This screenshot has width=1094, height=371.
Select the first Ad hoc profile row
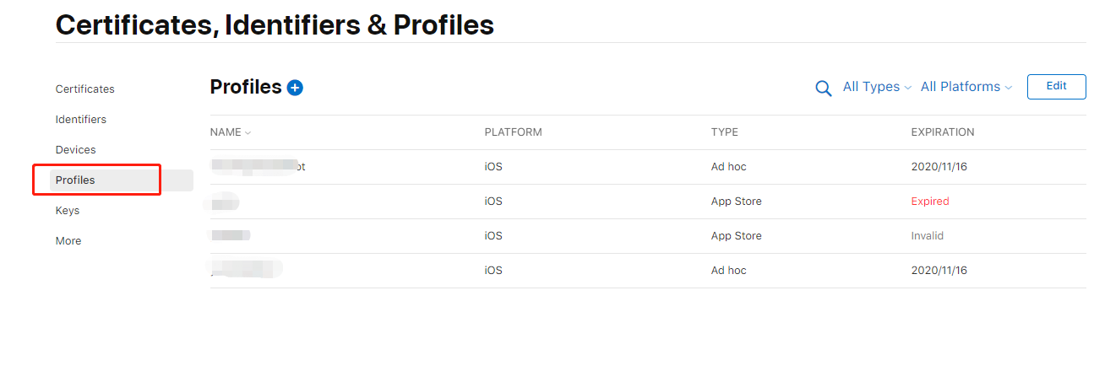648,167
